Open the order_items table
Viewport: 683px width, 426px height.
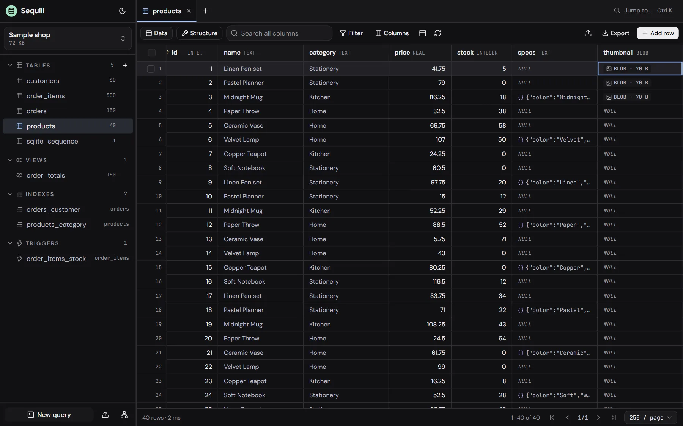click(x=68, y=95)
